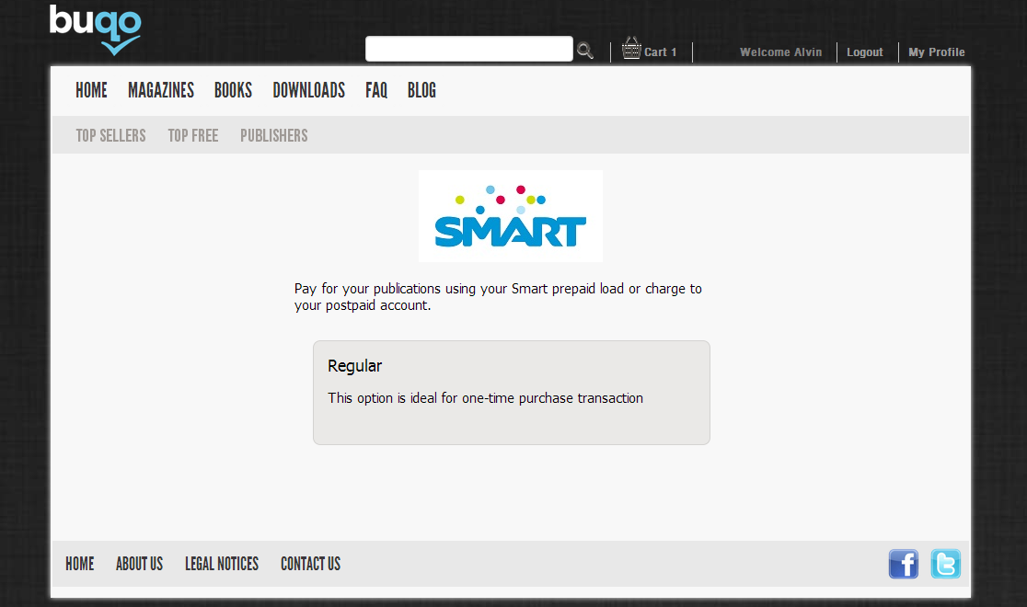The width and height of the screenshot is (1027, 607).
Task: Open the Twitter page icon
Action: click(x=946, y=564)
